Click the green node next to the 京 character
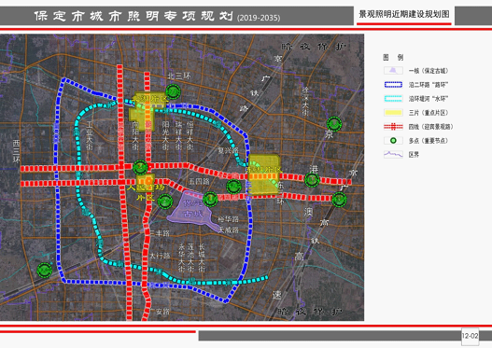492x348 pixels. pos(334,124)
